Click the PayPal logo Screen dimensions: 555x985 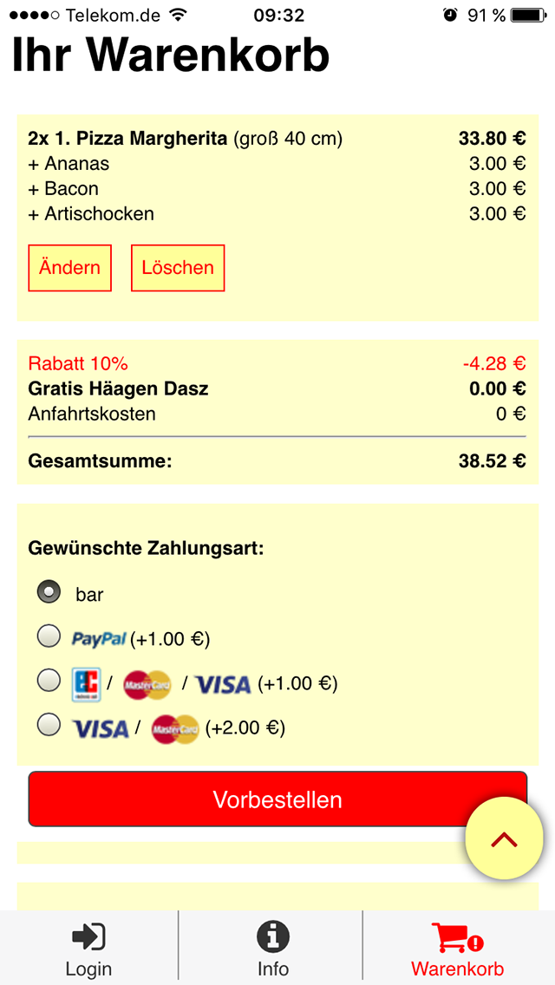[x=100, y=639]
